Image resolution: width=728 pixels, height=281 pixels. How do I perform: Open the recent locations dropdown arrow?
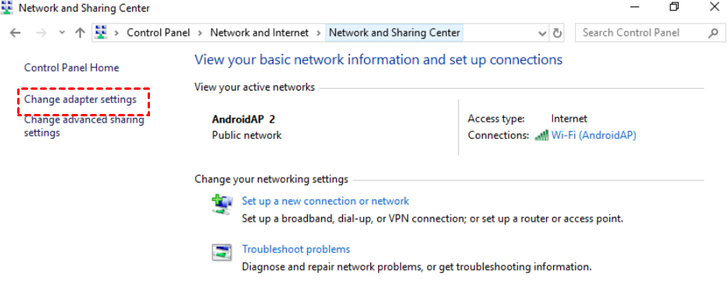62,33
